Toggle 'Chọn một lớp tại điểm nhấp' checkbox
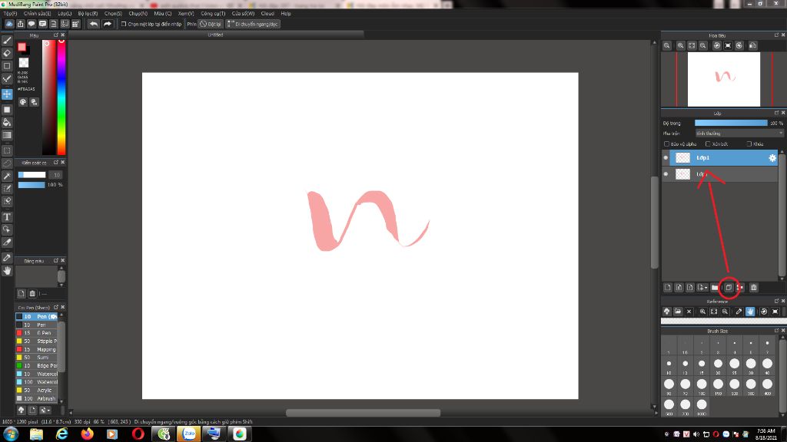The image size is (787, 442). click(x=124, y=24)
